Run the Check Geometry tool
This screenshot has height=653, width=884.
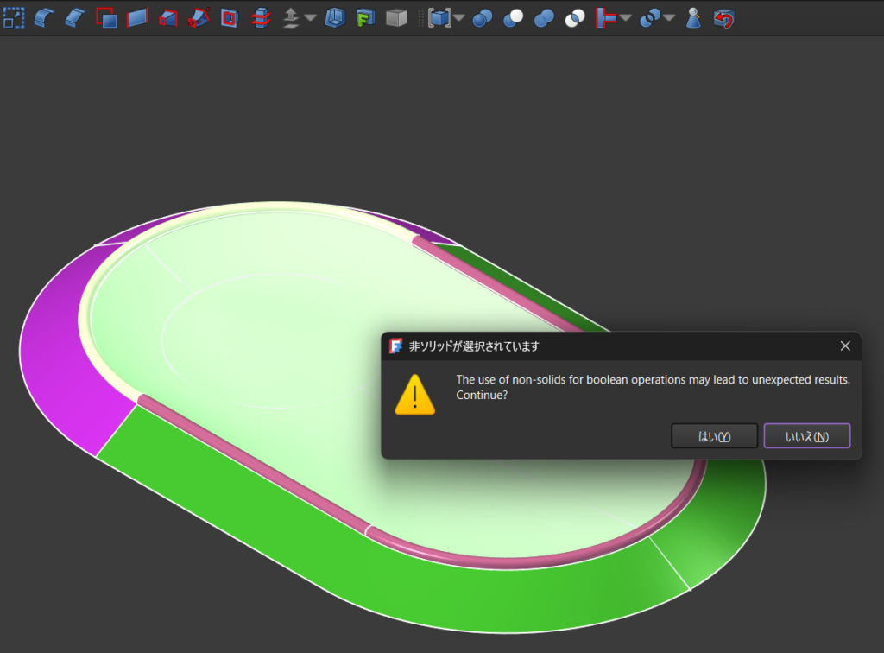click(693, 17)
